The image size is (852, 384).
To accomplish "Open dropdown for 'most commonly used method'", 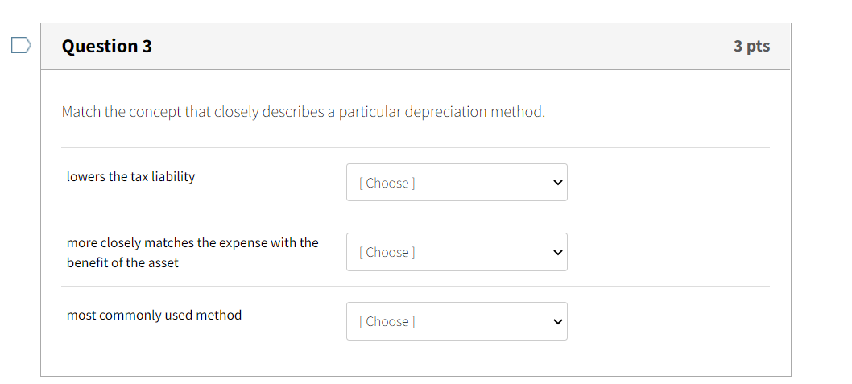I will pos(457,321).
